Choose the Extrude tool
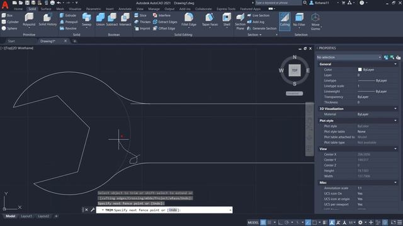The width and height of the screenshot is (403, 226). [68, 15]
